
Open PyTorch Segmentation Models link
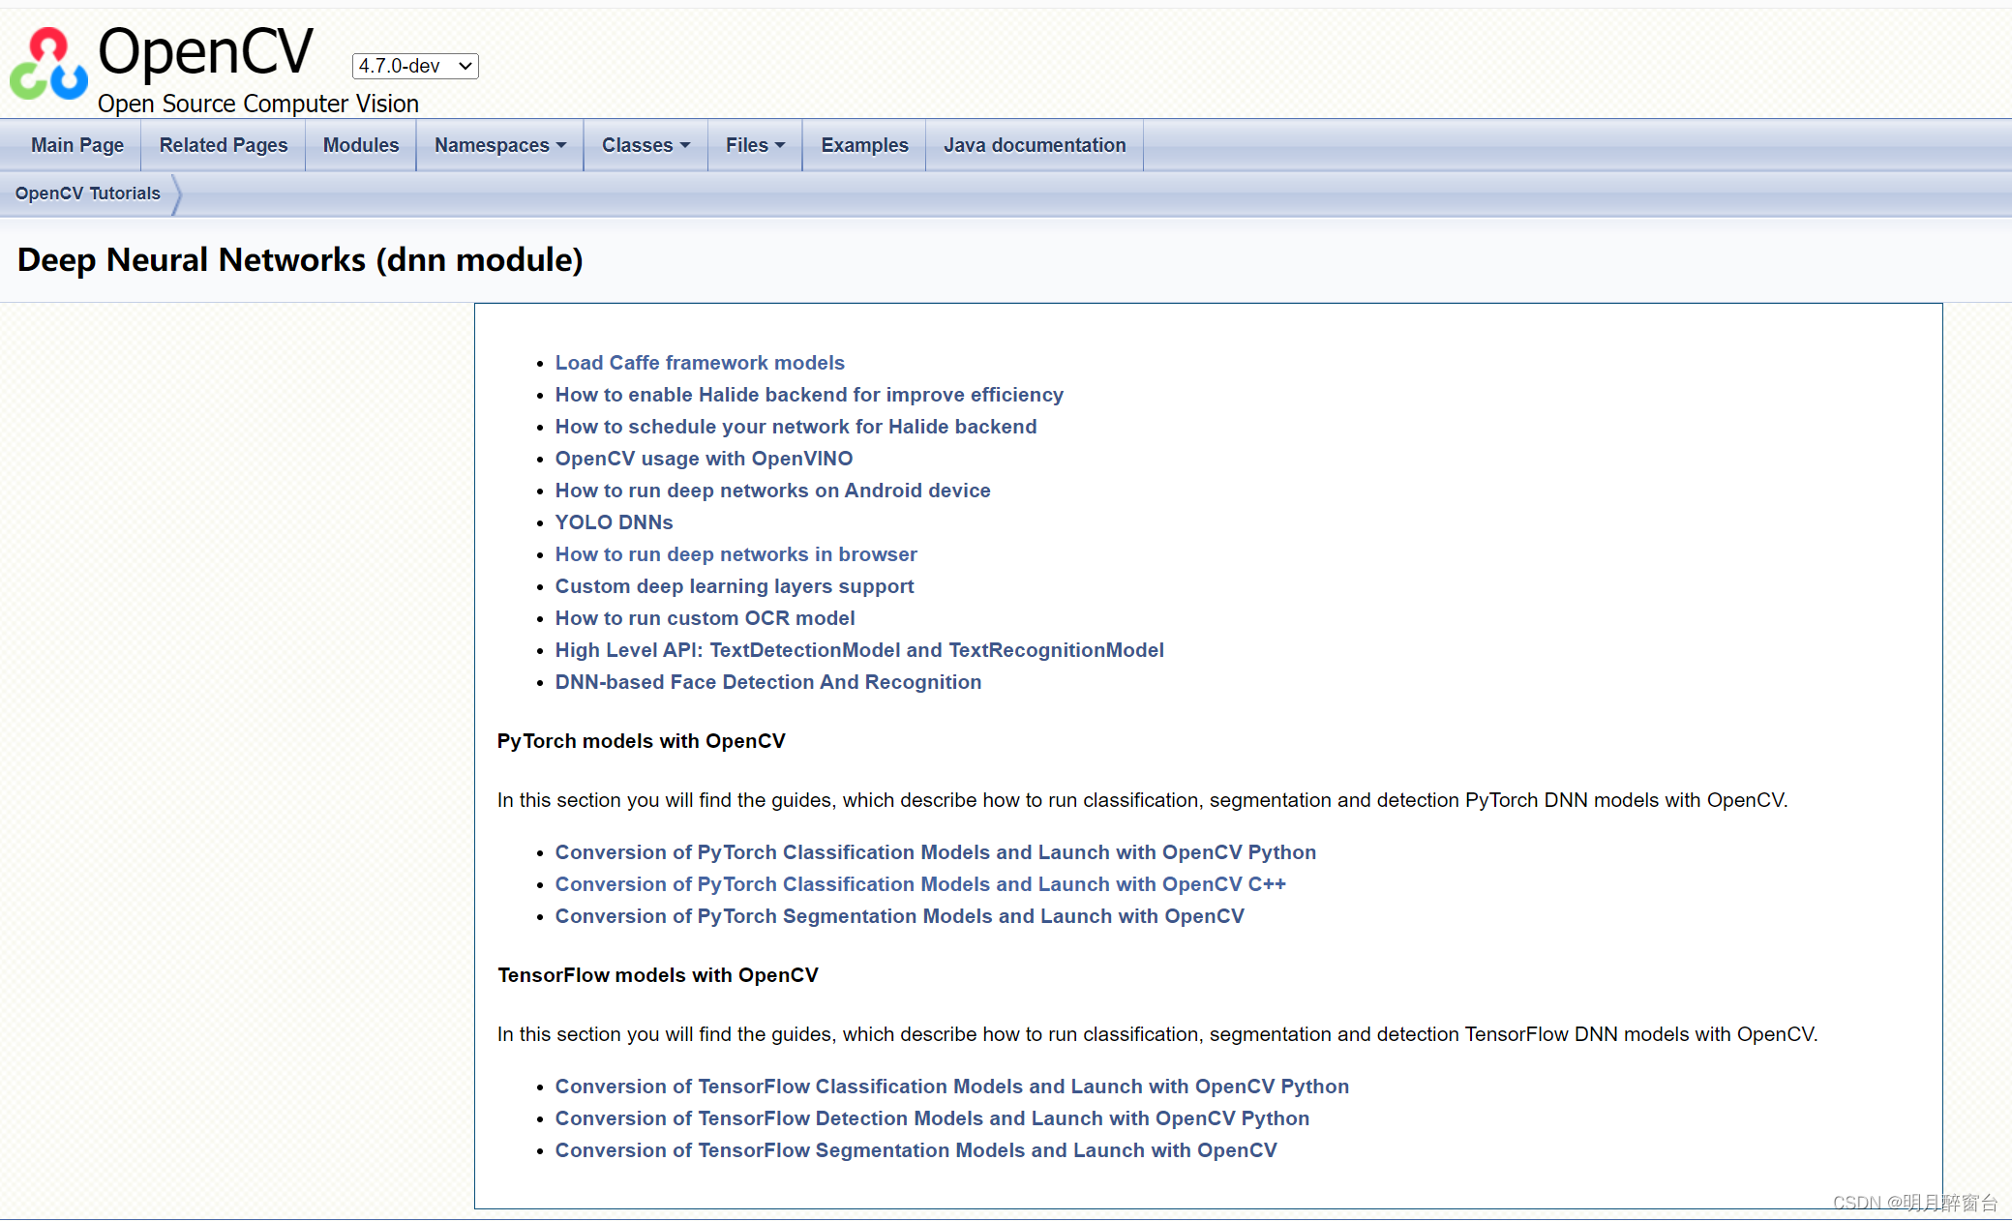pos(900,916)
